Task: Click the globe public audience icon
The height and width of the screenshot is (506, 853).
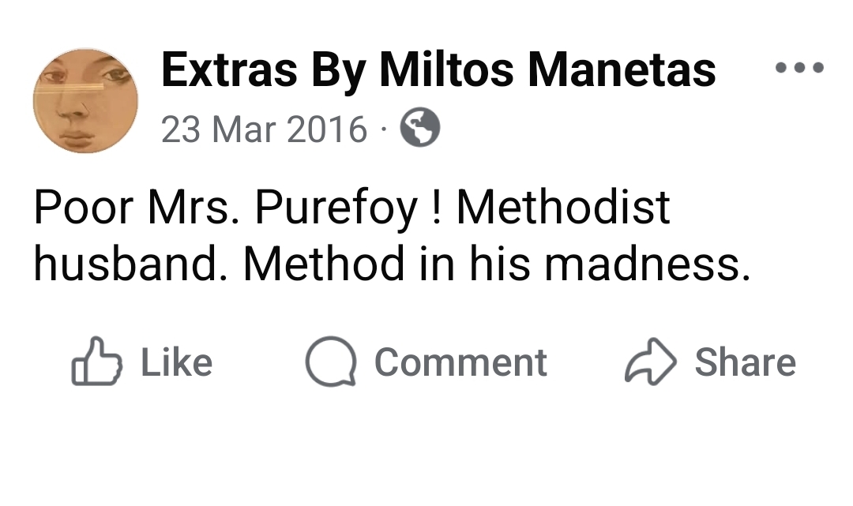Action: (420, 128)
